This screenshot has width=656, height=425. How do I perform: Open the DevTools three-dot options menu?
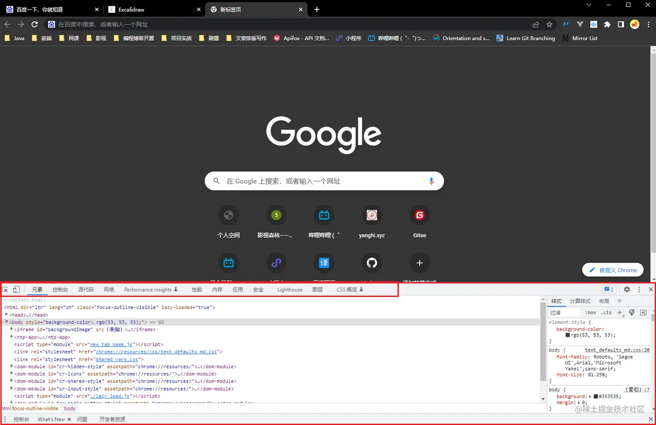(640, 289)
